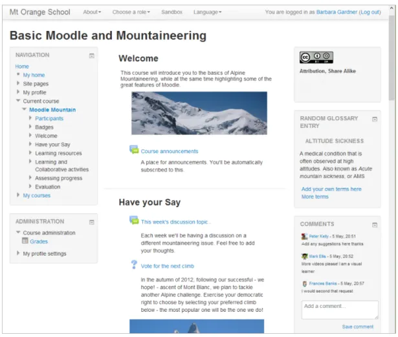This screenshot has height=337, width=398.
Task: Open the Choose a role menu
Action: tap(131, 12)
